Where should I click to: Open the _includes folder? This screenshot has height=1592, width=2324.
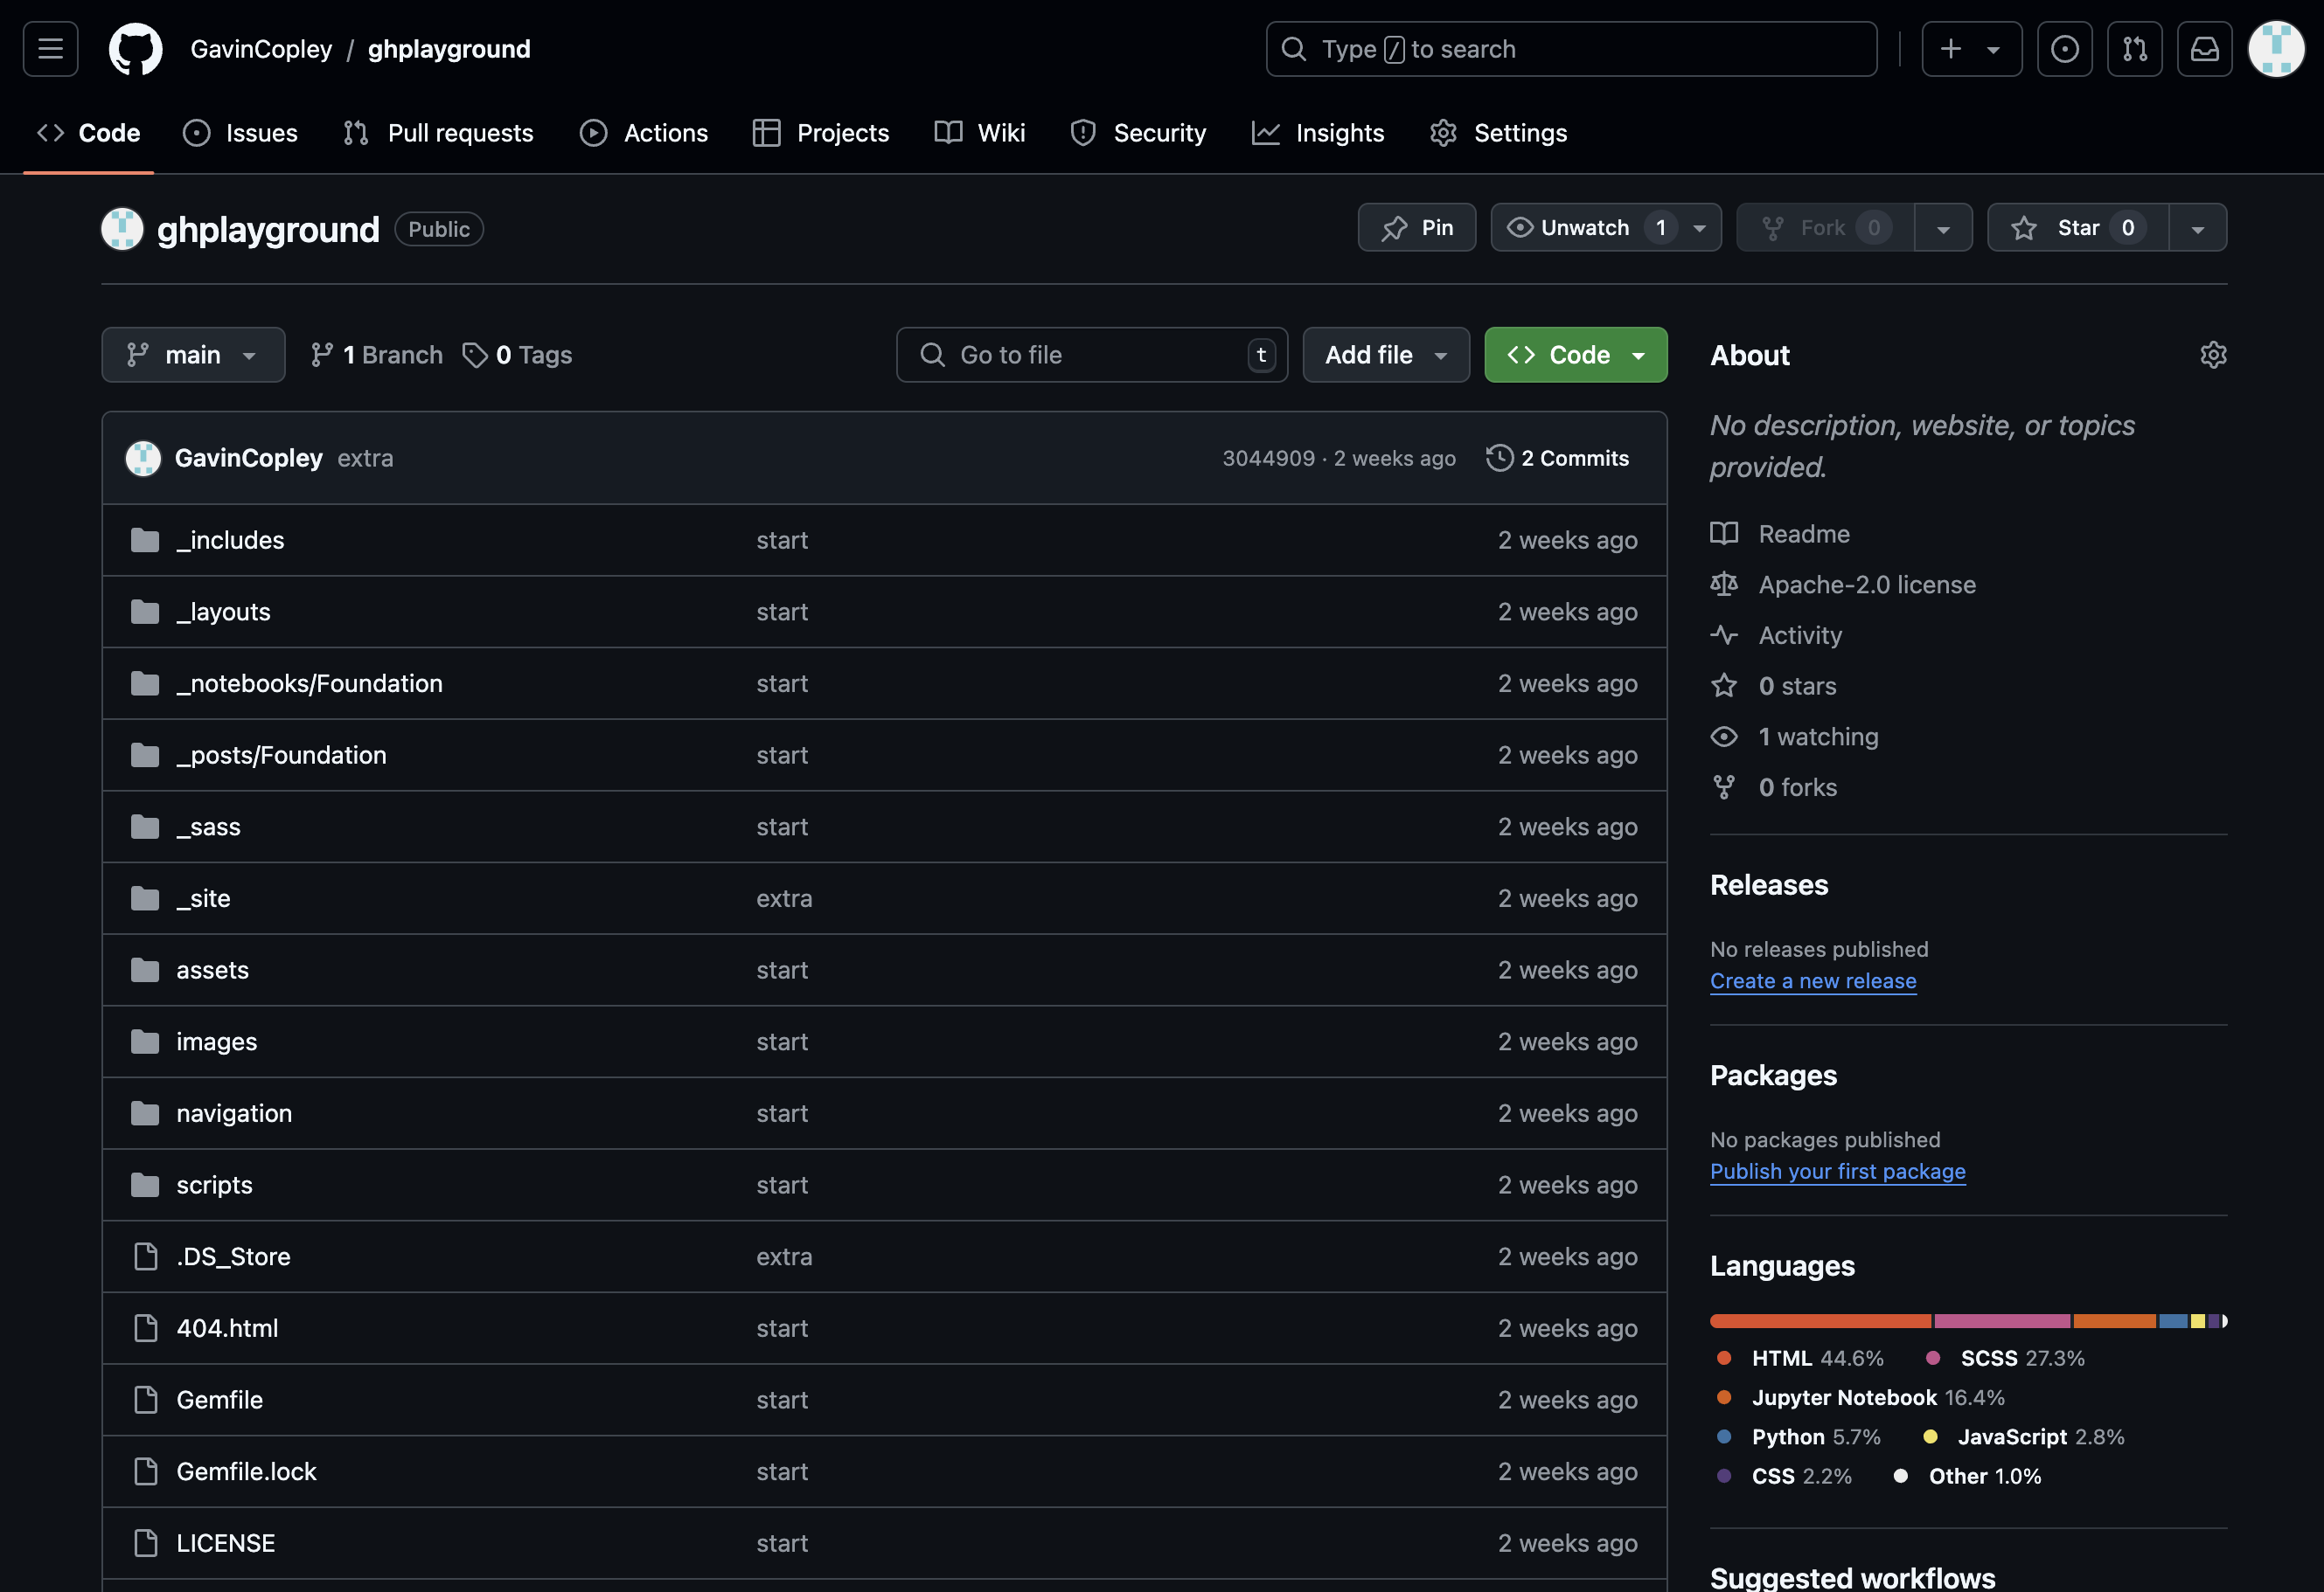(x=230, y=540)
